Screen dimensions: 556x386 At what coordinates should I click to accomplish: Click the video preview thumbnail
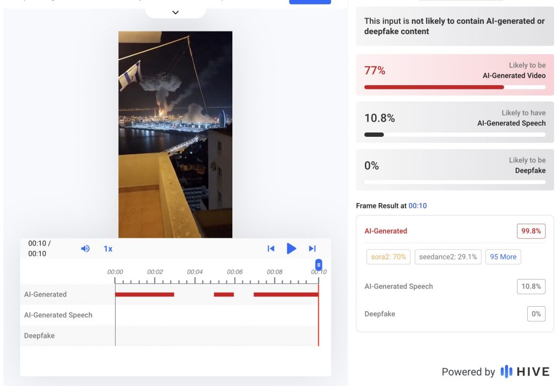click(x=175, y=134)
